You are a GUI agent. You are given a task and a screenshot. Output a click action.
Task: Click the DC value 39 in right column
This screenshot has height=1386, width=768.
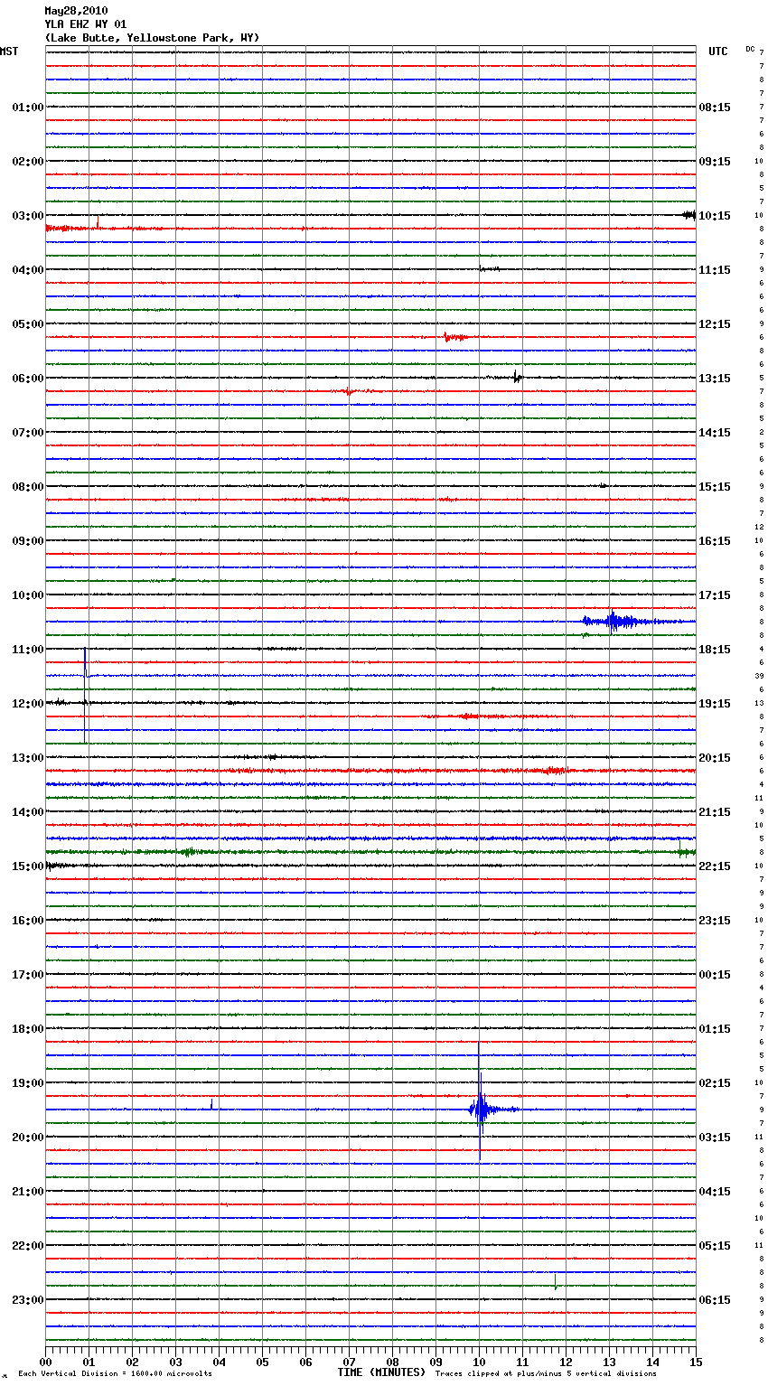pyautogui.click(x=759, y=676)
